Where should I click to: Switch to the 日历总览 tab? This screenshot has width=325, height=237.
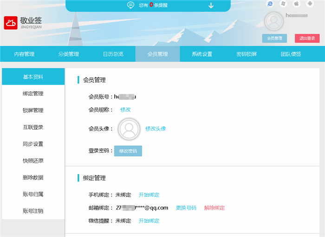(113, 54)
